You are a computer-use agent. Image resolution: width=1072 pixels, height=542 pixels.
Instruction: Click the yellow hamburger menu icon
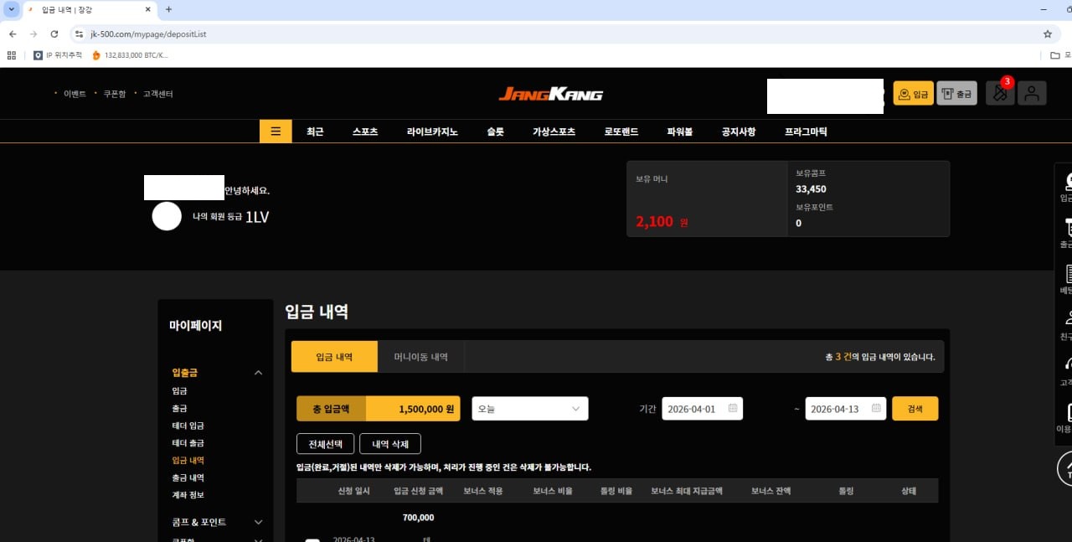pos(276,132)
